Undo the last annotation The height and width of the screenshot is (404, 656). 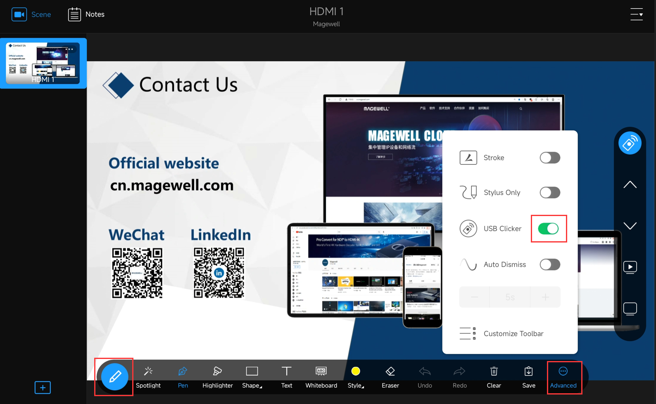(425, 378)
